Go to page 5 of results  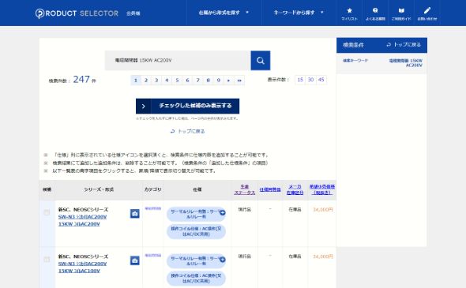177,80
